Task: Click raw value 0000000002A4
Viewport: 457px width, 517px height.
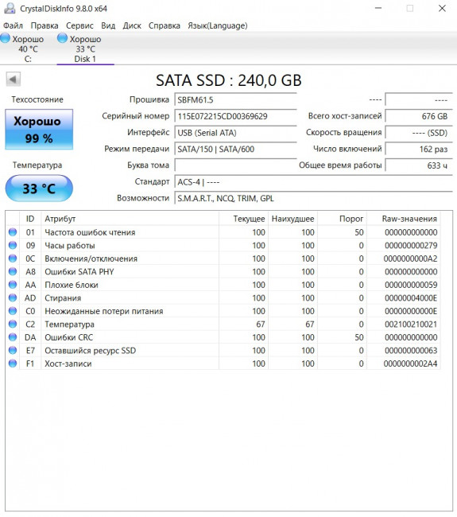Action: [411, 363]
